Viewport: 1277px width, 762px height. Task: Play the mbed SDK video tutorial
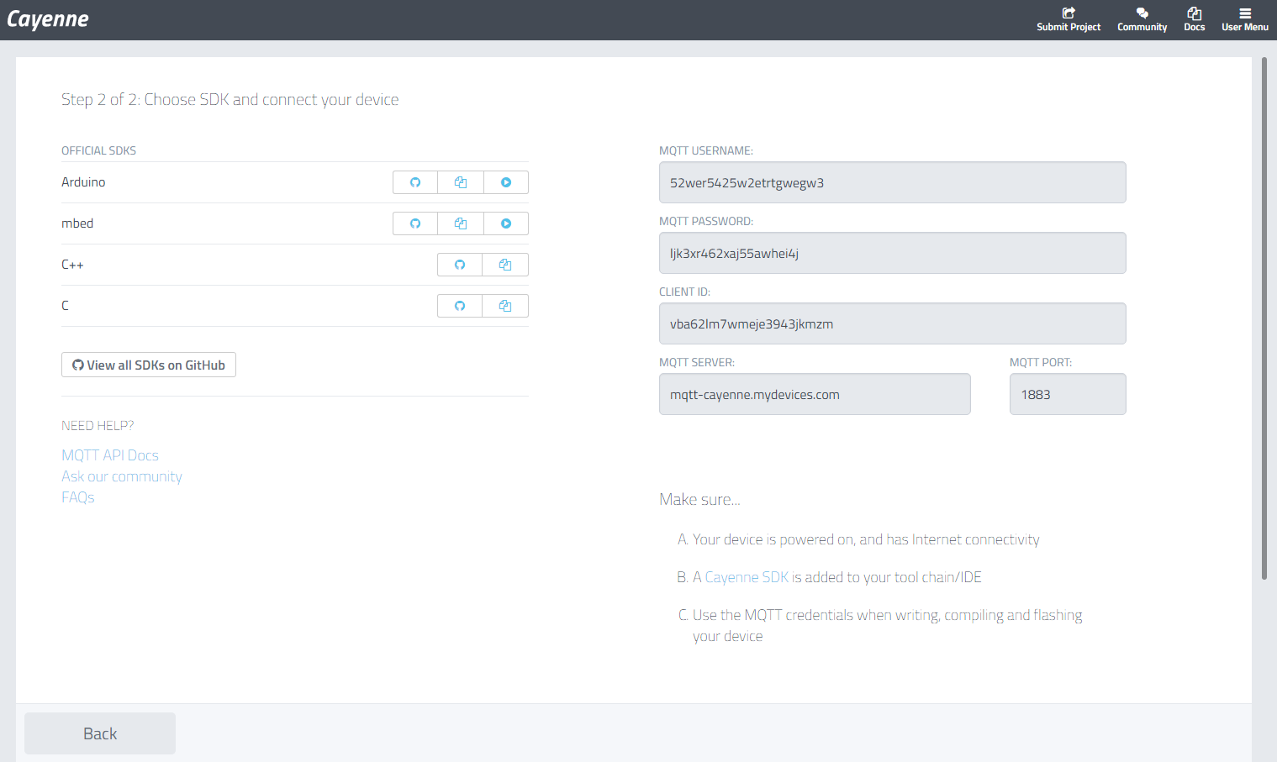tap(506, 223)
